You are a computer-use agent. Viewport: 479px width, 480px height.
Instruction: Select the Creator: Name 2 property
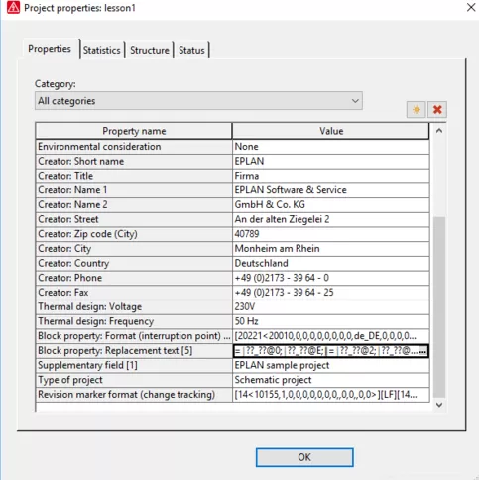coord(134,204)
